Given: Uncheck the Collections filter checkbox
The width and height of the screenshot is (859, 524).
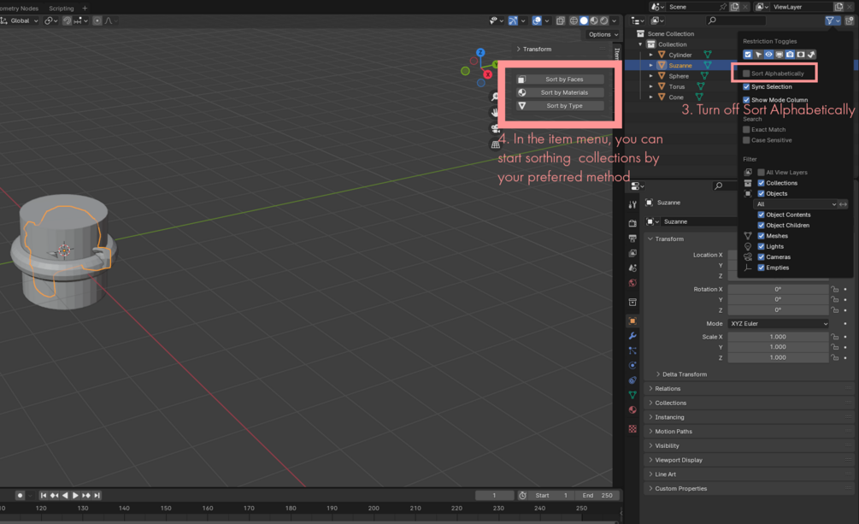Looking at the screenshot, I should pos(761,183).
